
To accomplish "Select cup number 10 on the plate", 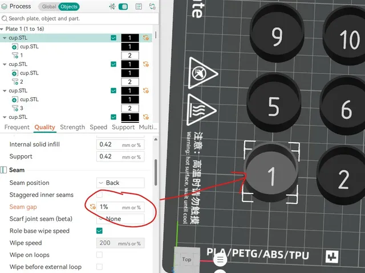I will coord(347,35).
